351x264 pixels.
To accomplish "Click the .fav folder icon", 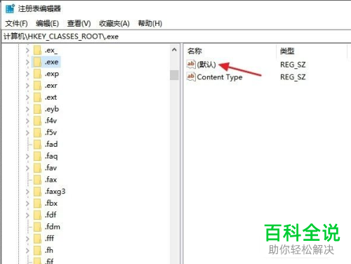I will coord(37,168).
